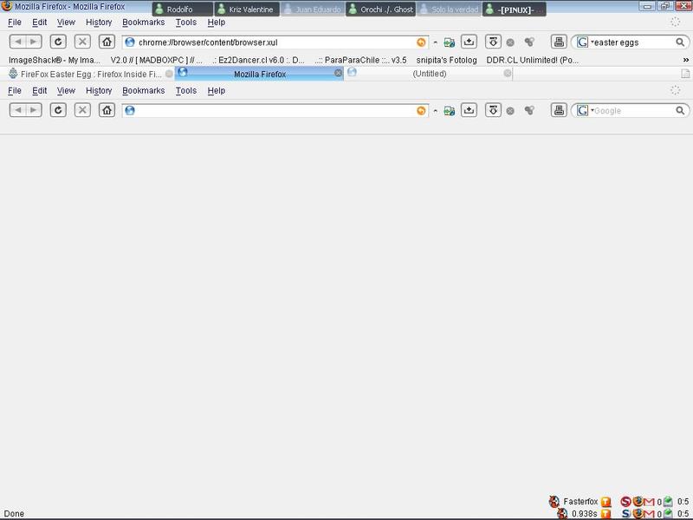This screenshot has width=693, height=520.
Task: Open the Google search engine dropdown in top search box
Action: 584,42
